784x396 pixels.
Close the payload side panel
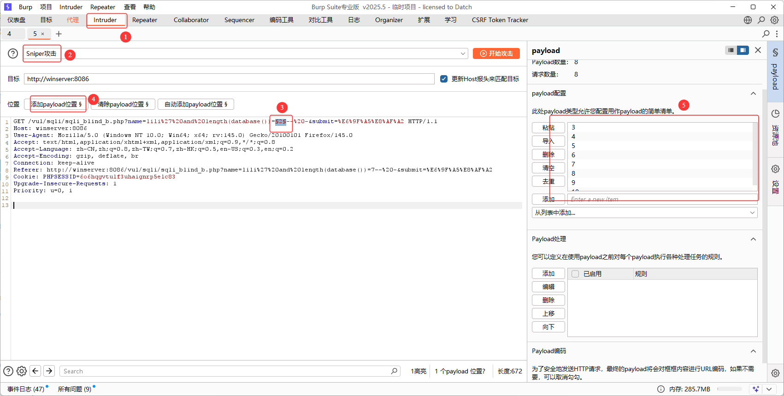[758, 50]
